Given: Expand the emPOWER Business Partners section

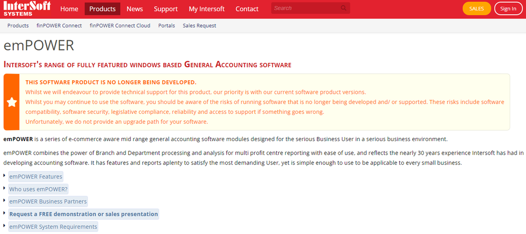Looking at the screenshot, I should pyautogui.click(x=48, y=201).
